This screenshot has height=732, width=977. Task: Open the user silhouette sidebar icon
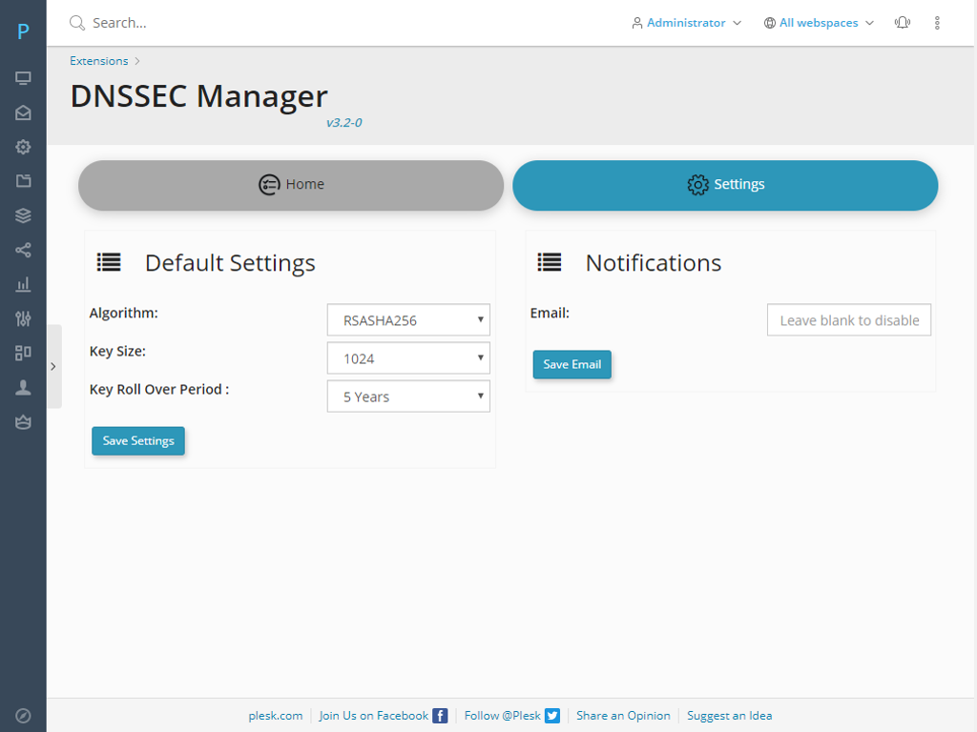23,388
